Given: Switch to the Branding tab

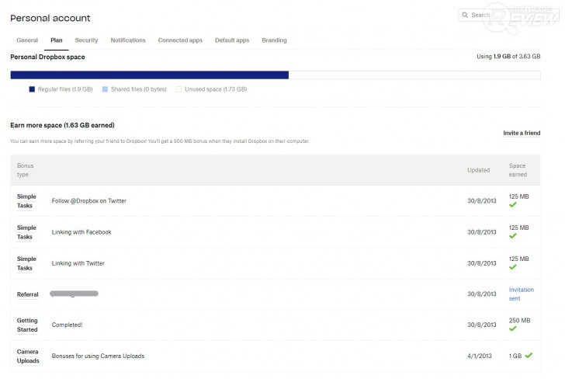Looking at the screenshot, I should pos(274,40).
